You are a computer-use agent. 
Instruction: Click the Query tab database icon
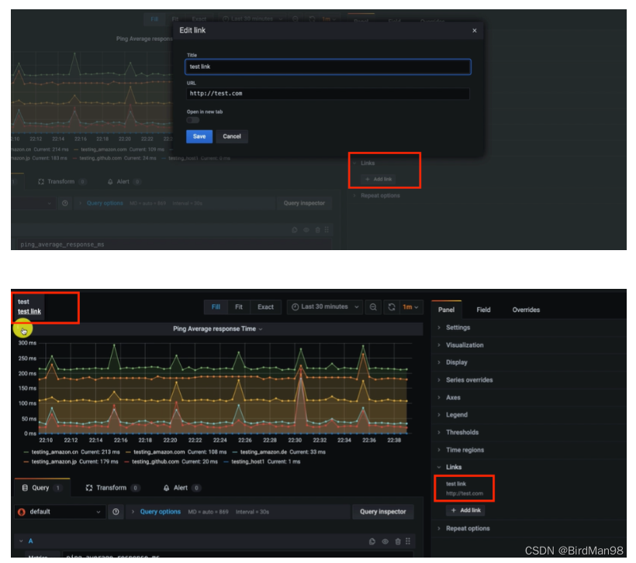click(25, 488)
